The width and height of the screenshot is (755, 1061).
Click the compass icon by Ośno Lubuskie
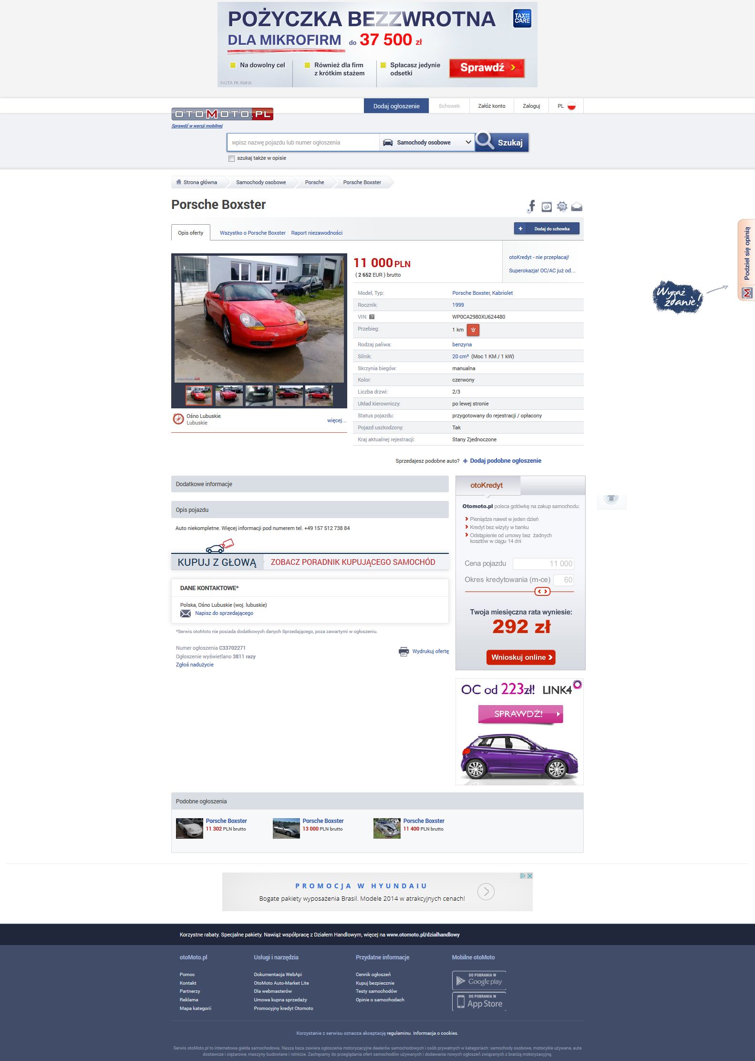point(178,419)
